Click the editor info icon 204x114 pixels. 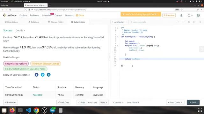pos(178,22)
